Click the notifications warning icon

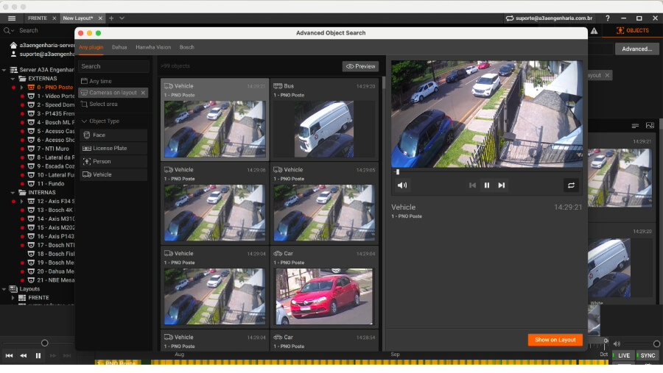(594, 30)
